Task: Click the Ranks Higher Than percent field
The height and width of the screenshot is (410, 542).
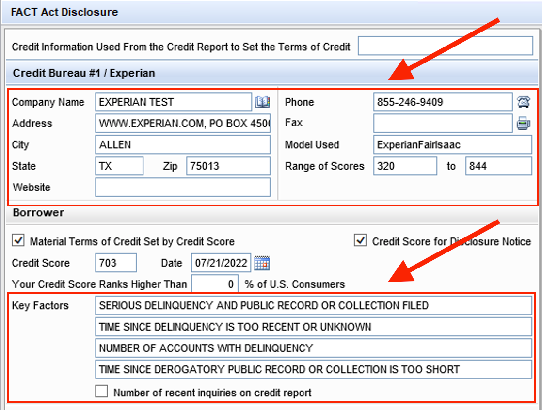Action: click(215, 284)
